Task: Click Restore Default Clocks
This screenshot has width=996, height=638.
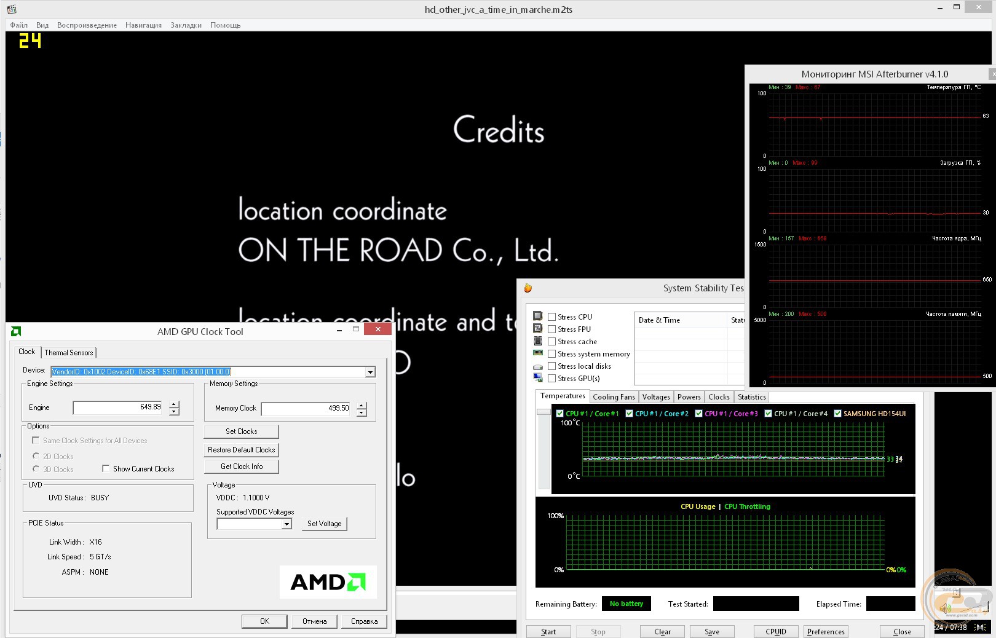Action: pos(241,450)
